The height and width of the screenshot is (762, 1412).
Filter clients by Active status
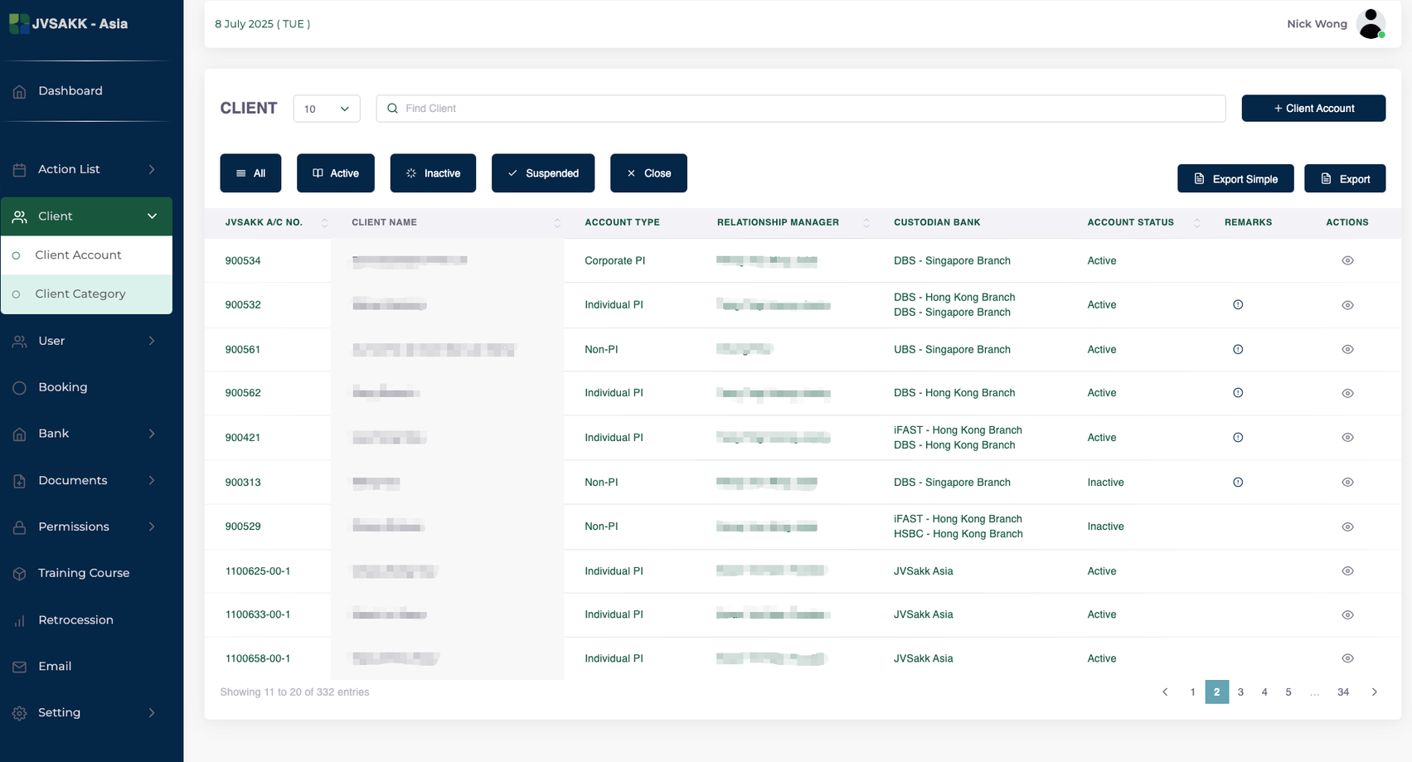[336, 173]
